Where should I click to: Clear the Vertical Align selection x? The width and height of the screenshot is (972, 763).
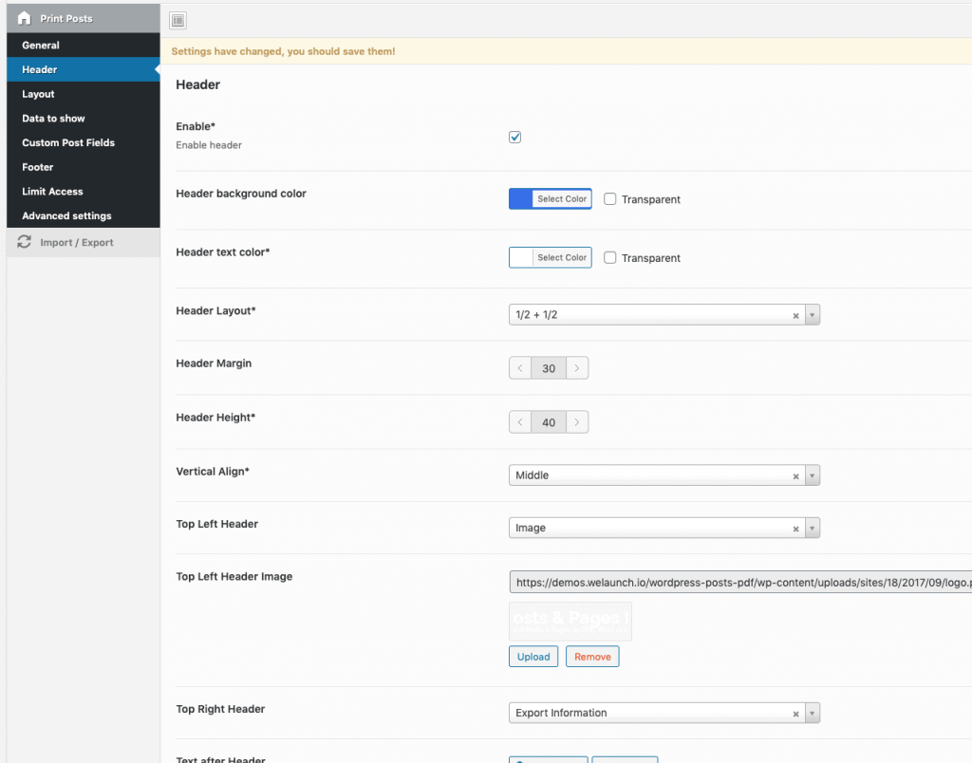click(x=796, y=476)
